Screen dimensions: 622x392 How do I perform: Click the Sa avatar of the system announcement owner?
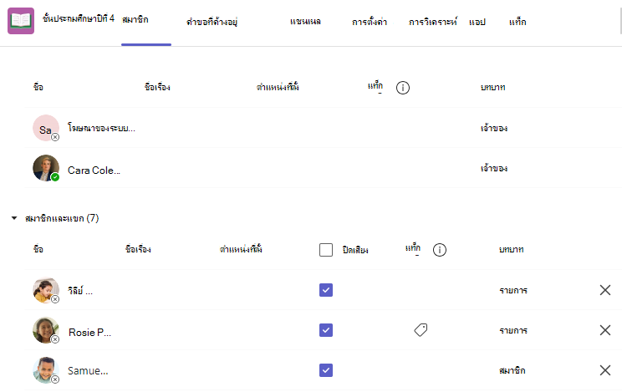click(46, 128)
